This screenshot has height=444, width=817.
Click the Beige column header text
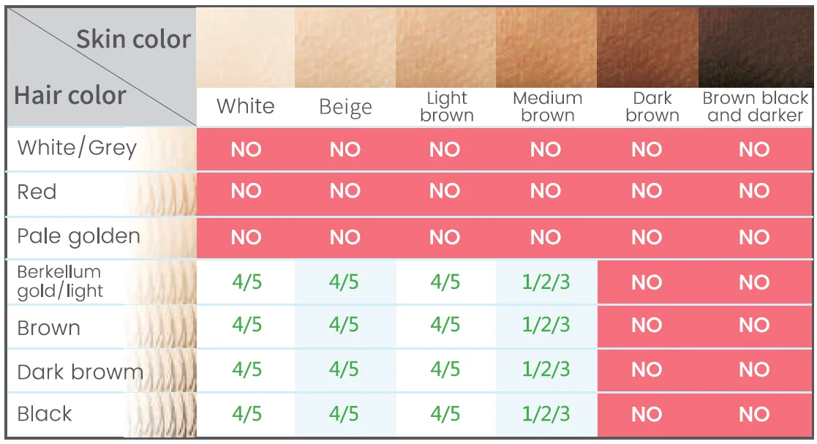(345, 108)
